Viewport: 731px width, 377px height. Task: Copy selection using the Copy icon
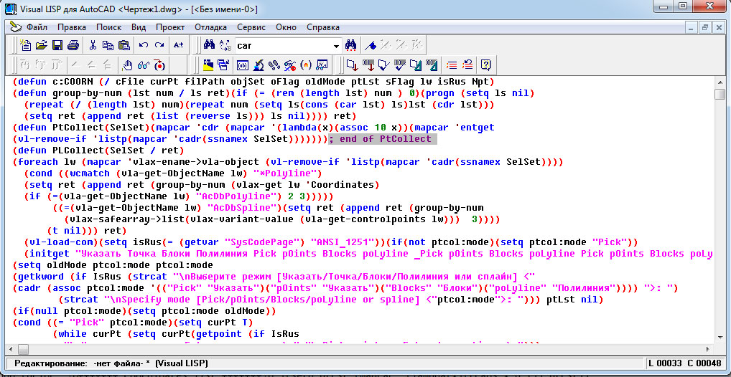pos(108,45)
